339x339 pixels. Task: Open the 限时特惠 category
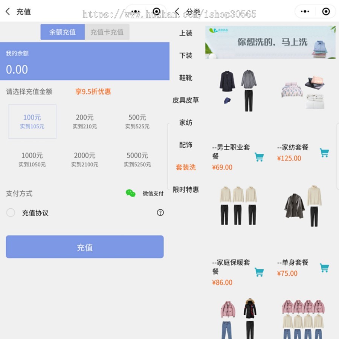pos(186,190)
